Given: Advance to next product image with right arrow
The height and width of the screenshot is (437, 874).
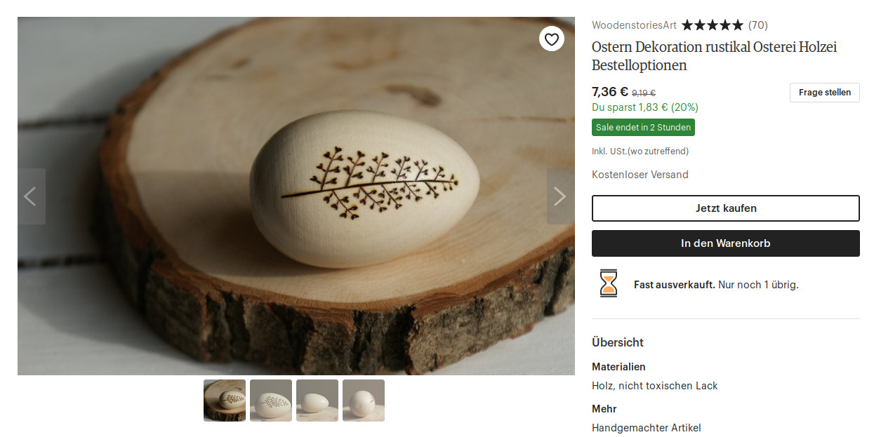Looking at the screenshot, I should (560, 196).
